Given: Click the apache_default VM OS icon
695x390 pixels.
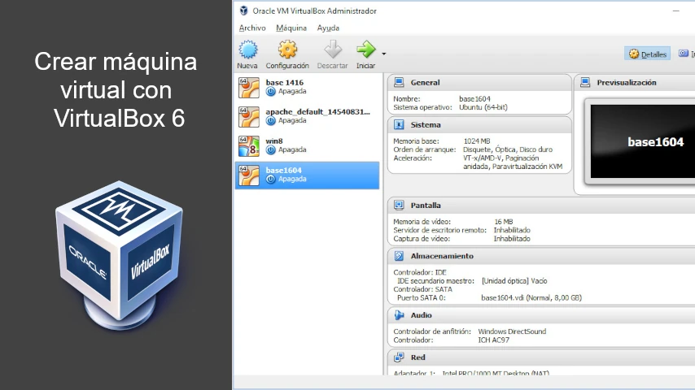Looking at the screenshot, I should pos(249,117).
